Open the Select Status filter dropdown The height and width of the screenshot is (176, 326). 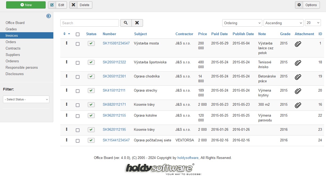coord(26,99)
